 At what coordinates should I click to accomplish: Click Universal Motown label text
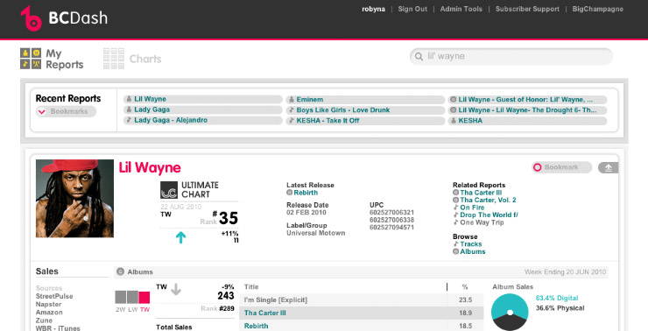tap(316, 233)
